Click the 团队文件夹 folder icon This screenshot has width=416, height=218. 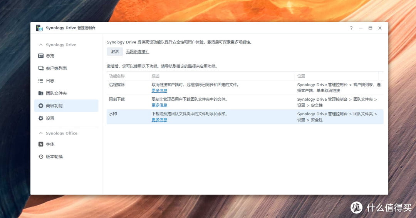click(41, 93)
